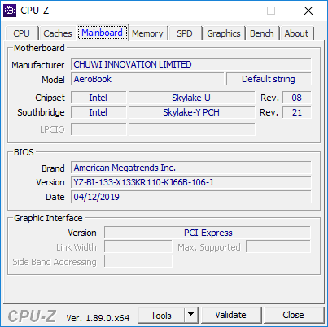This screenshot has height=327, width=328.
Task: Click the Close button at bottom
Action: pos(293,315)
